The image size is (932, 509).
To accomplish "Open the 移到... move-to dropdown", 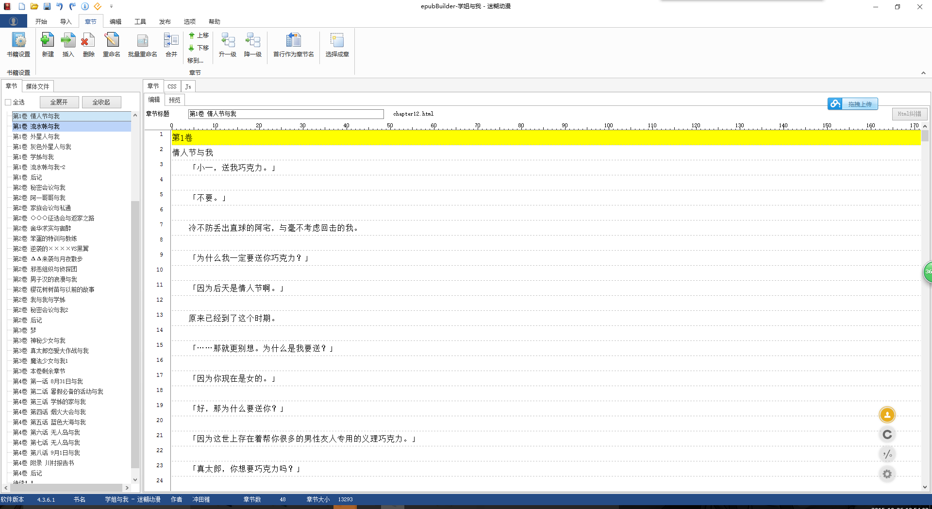I will (x=195, y=61).
